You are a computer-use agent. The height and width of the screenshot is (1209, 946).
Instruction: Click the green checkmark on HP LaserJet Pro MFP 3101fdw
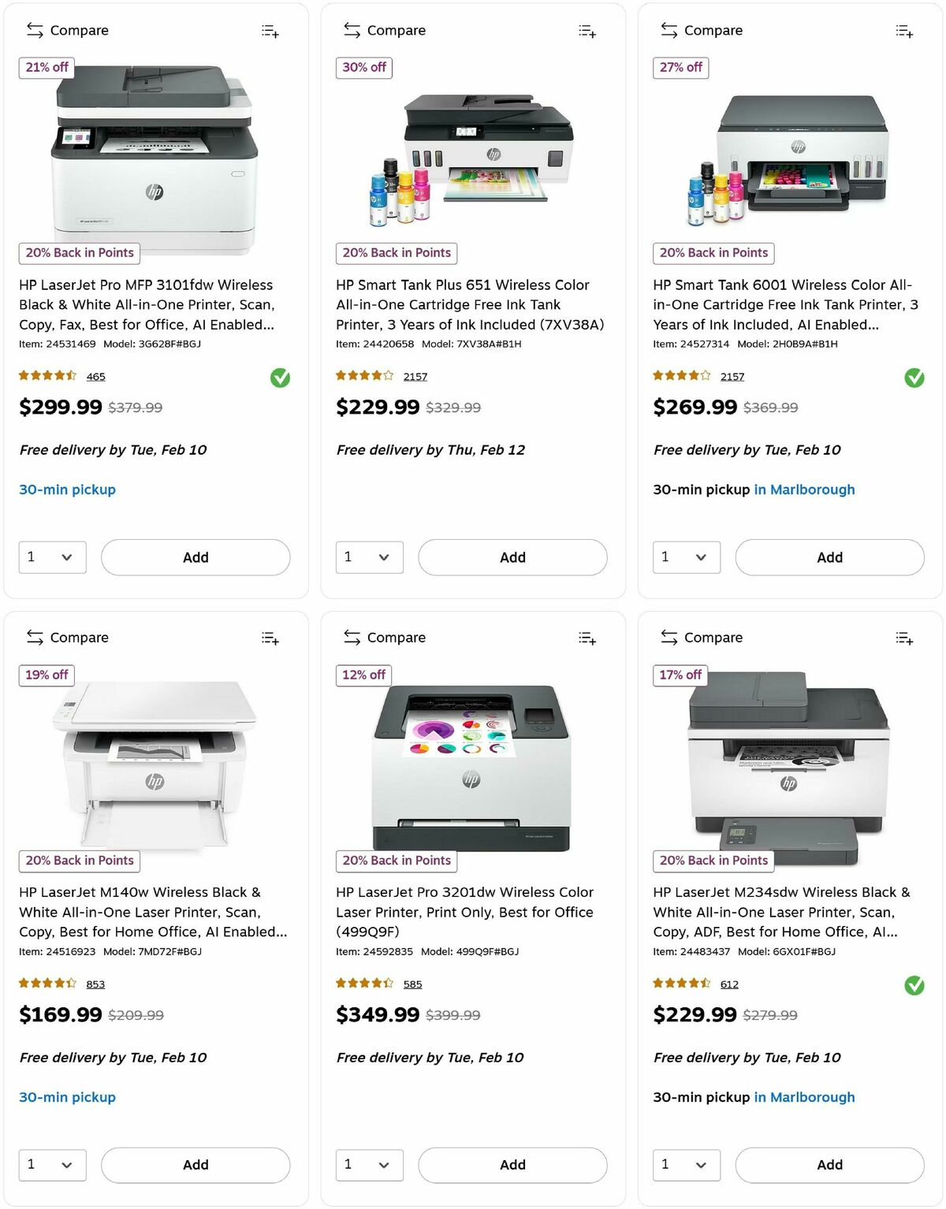tap(280, 378)
